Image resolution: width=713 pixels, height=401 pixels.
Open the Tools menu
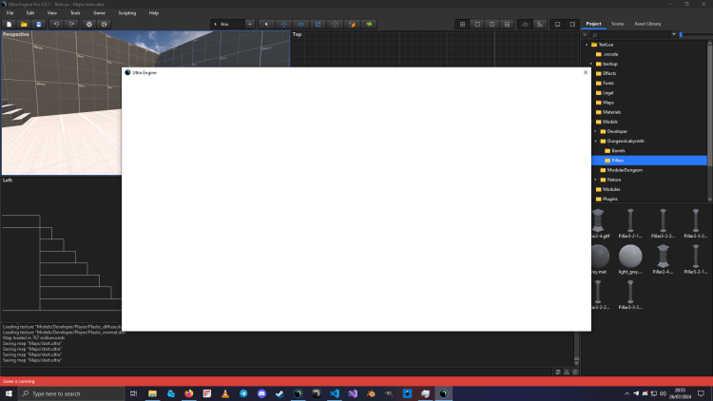tap(75, 13)
